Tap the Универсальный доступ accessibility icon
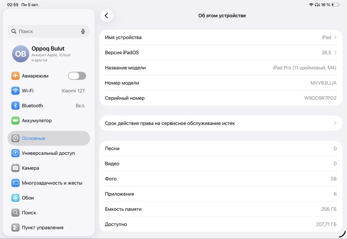347x239 pixels. (15, 153)
